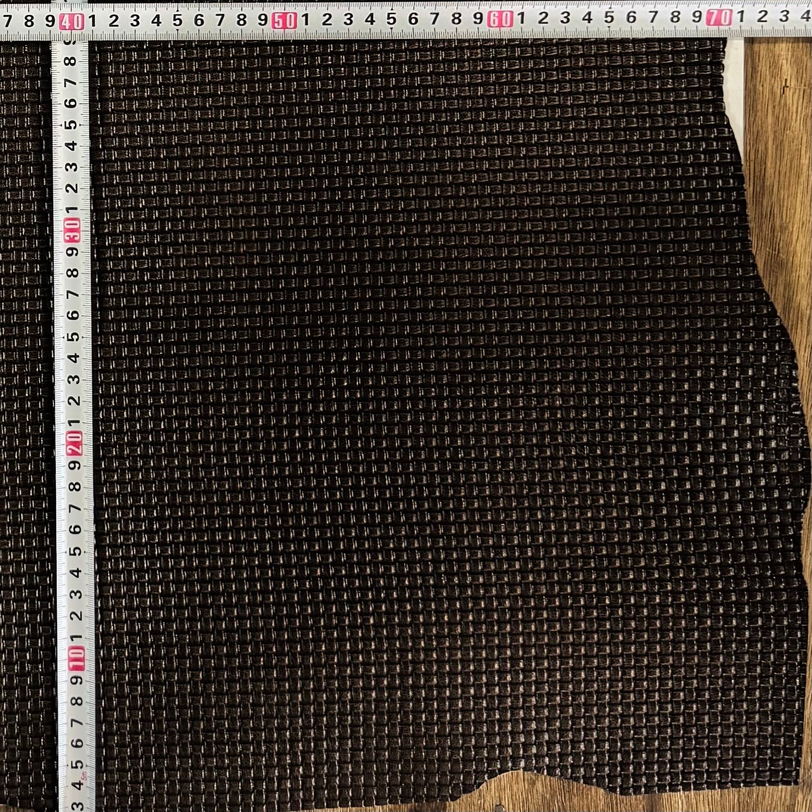Click the red 70 mark on horizontal ruler

(719, 18)
